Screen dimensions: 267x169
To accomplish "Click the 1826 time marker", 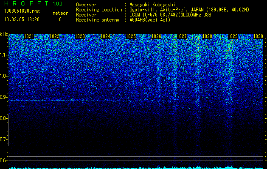I will coord(156,36).
